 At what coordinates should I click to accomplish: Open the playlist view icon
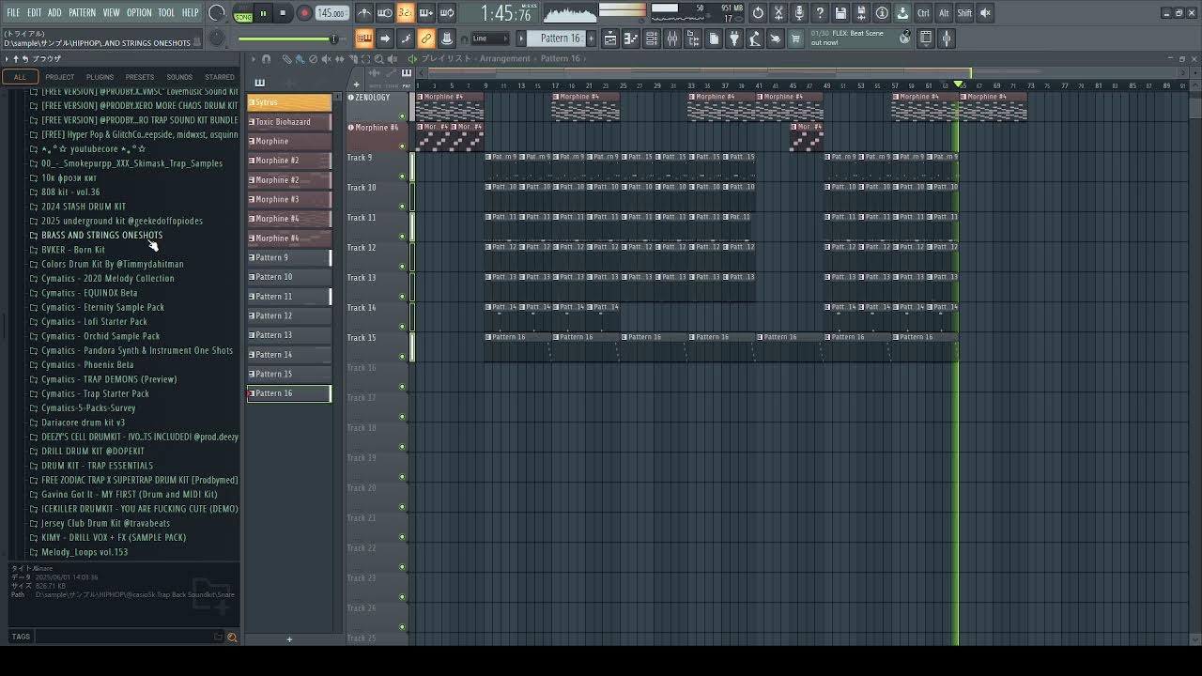click(611, 38)
